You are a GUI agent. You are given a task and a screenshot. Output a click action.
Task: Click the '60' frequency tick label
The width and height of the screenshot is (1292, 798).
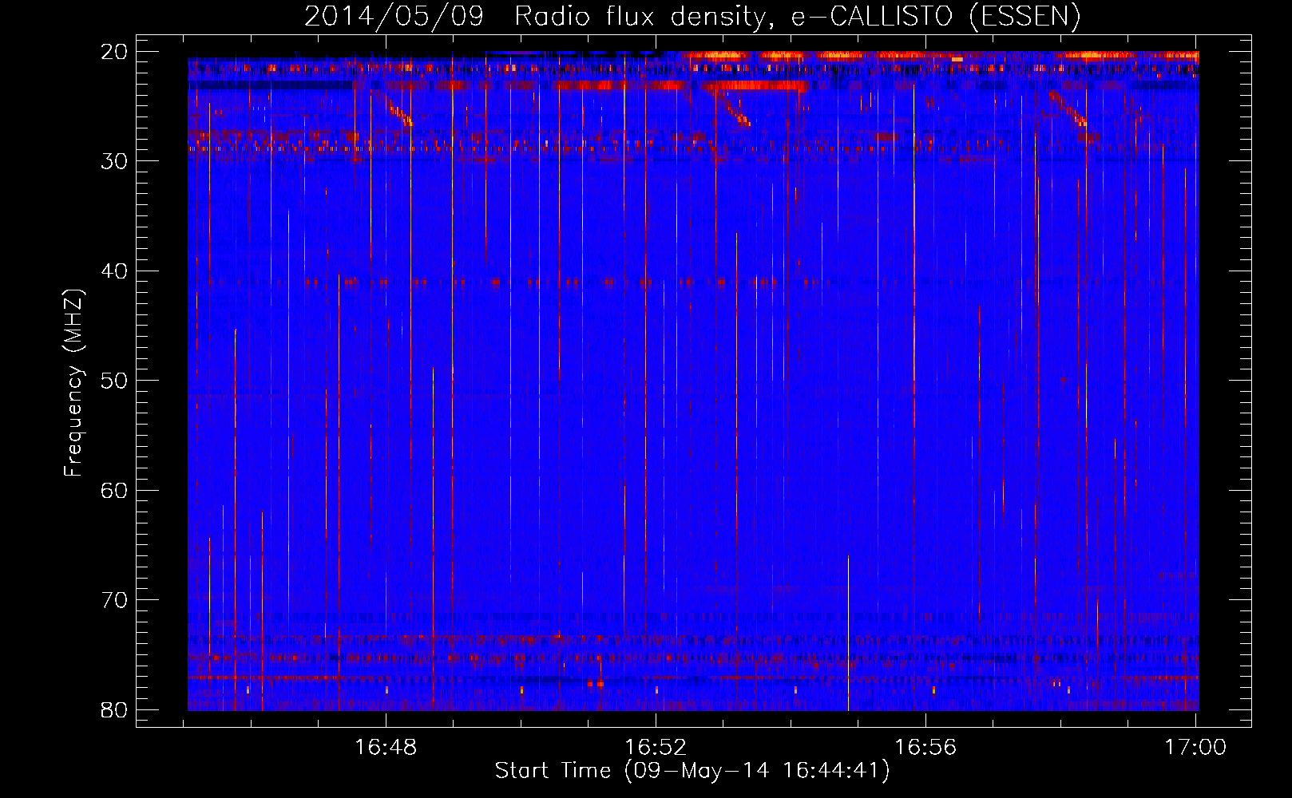coord(115,490)
